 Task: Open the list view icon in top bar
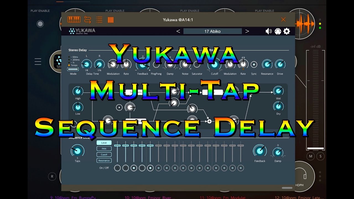click(x=99, y=20)
